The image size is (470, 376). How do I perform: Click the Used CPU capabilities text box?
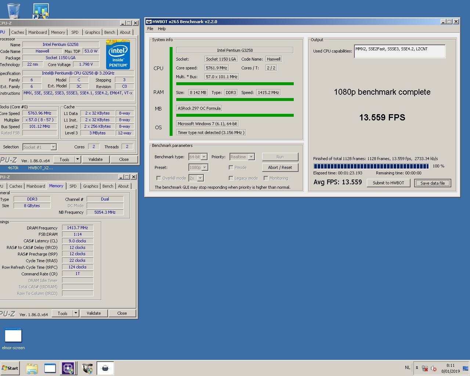pos(399,51)
